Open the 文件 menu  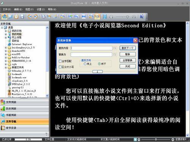[x=7, y=9]
